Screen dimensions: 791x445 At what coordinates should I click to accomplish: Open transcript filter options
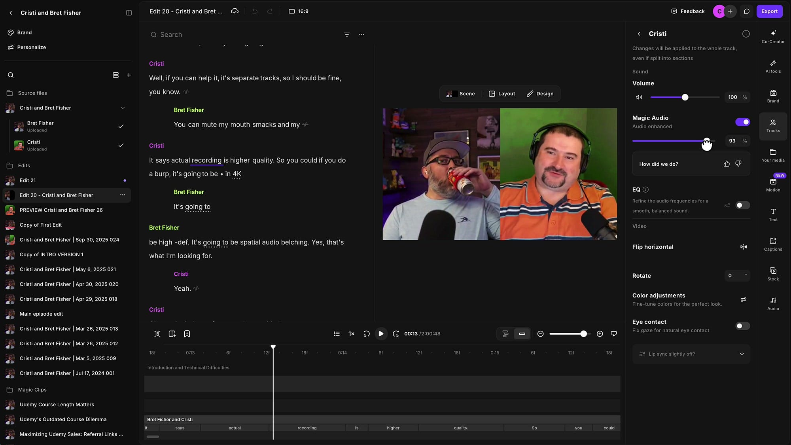click(346, 35)
